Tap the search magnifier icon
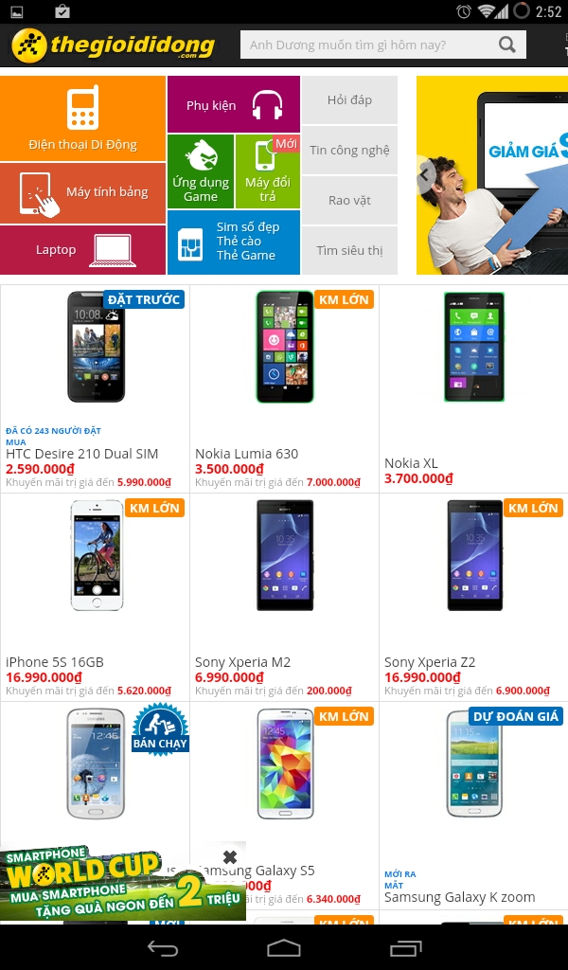 click(507, 45)
